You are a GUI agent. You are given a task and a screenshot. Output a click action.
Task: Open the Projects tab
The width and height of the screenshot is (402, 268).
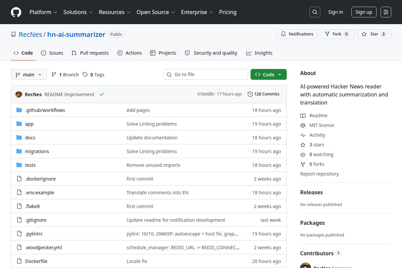point(163,53)
